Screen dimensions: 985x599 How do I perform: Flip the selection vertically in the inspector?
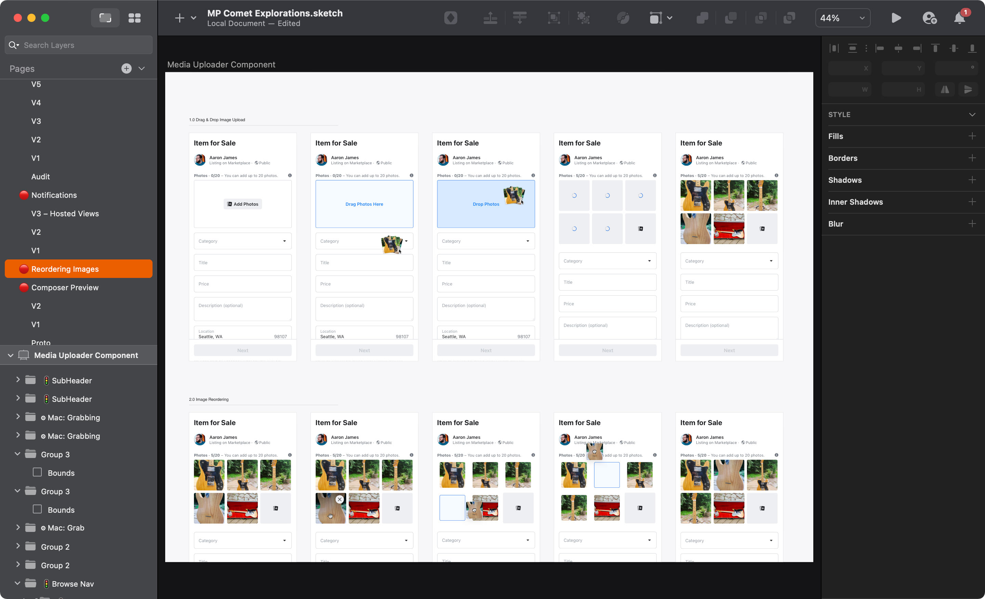coord(968,89)
